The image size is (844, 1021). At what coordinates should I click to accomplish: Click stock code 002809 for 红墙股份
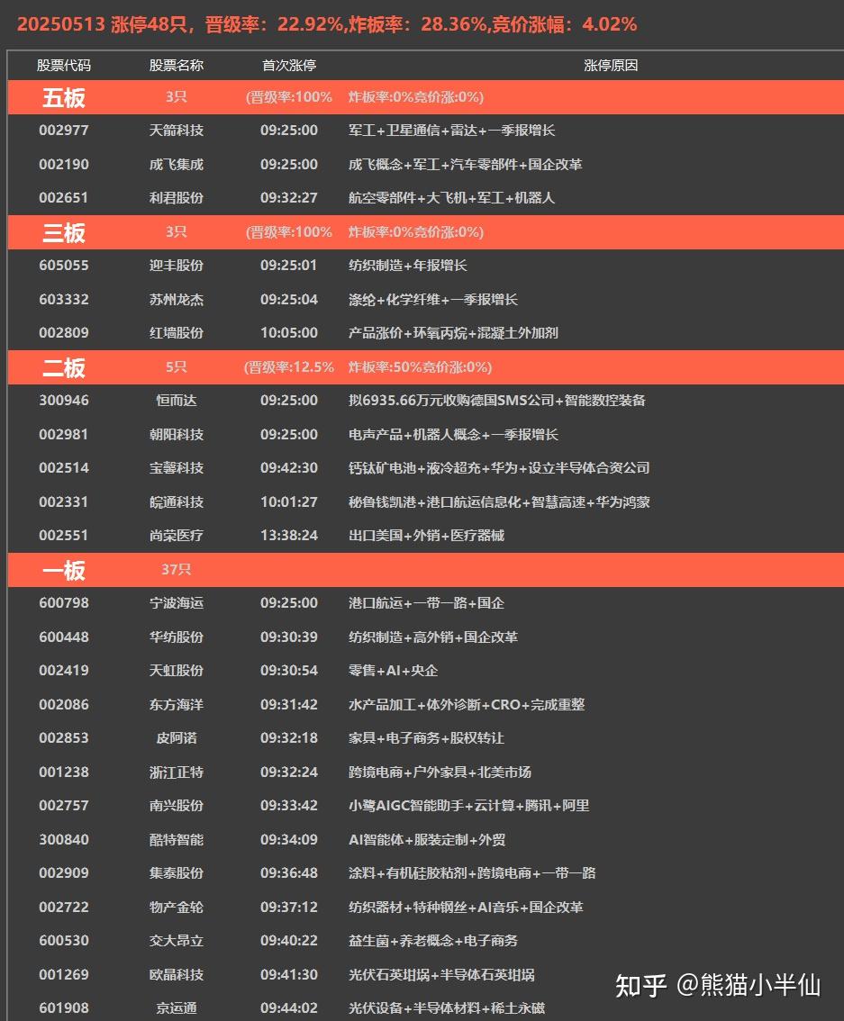[64, 333]
